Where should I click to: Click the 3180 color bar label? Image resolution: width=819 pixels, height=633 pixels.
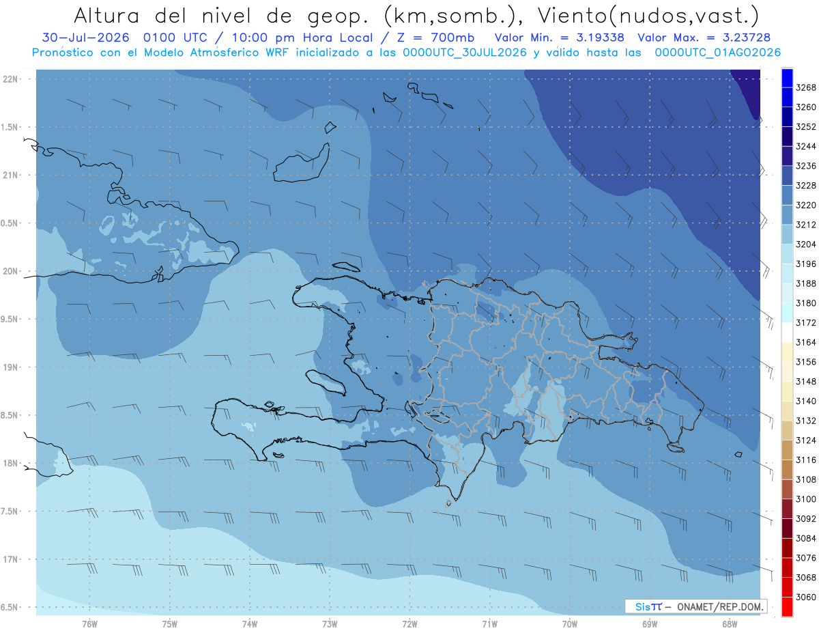(x=806, y=303)
